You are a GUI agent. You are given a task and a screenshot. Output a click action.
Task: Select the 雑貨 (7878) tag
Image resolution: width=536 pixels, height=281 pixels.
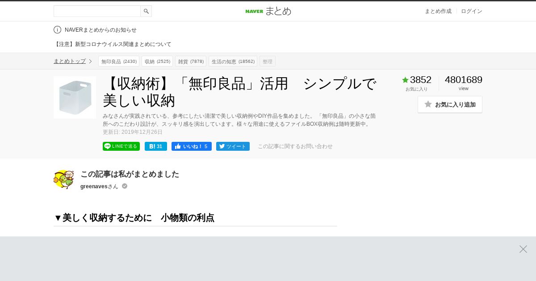tap(191, 61)
